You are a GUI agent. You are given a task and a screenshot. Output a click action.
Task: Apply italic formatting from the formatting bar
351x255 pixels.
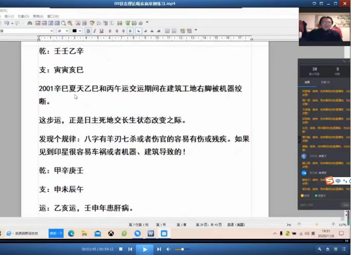click(94, 31)
